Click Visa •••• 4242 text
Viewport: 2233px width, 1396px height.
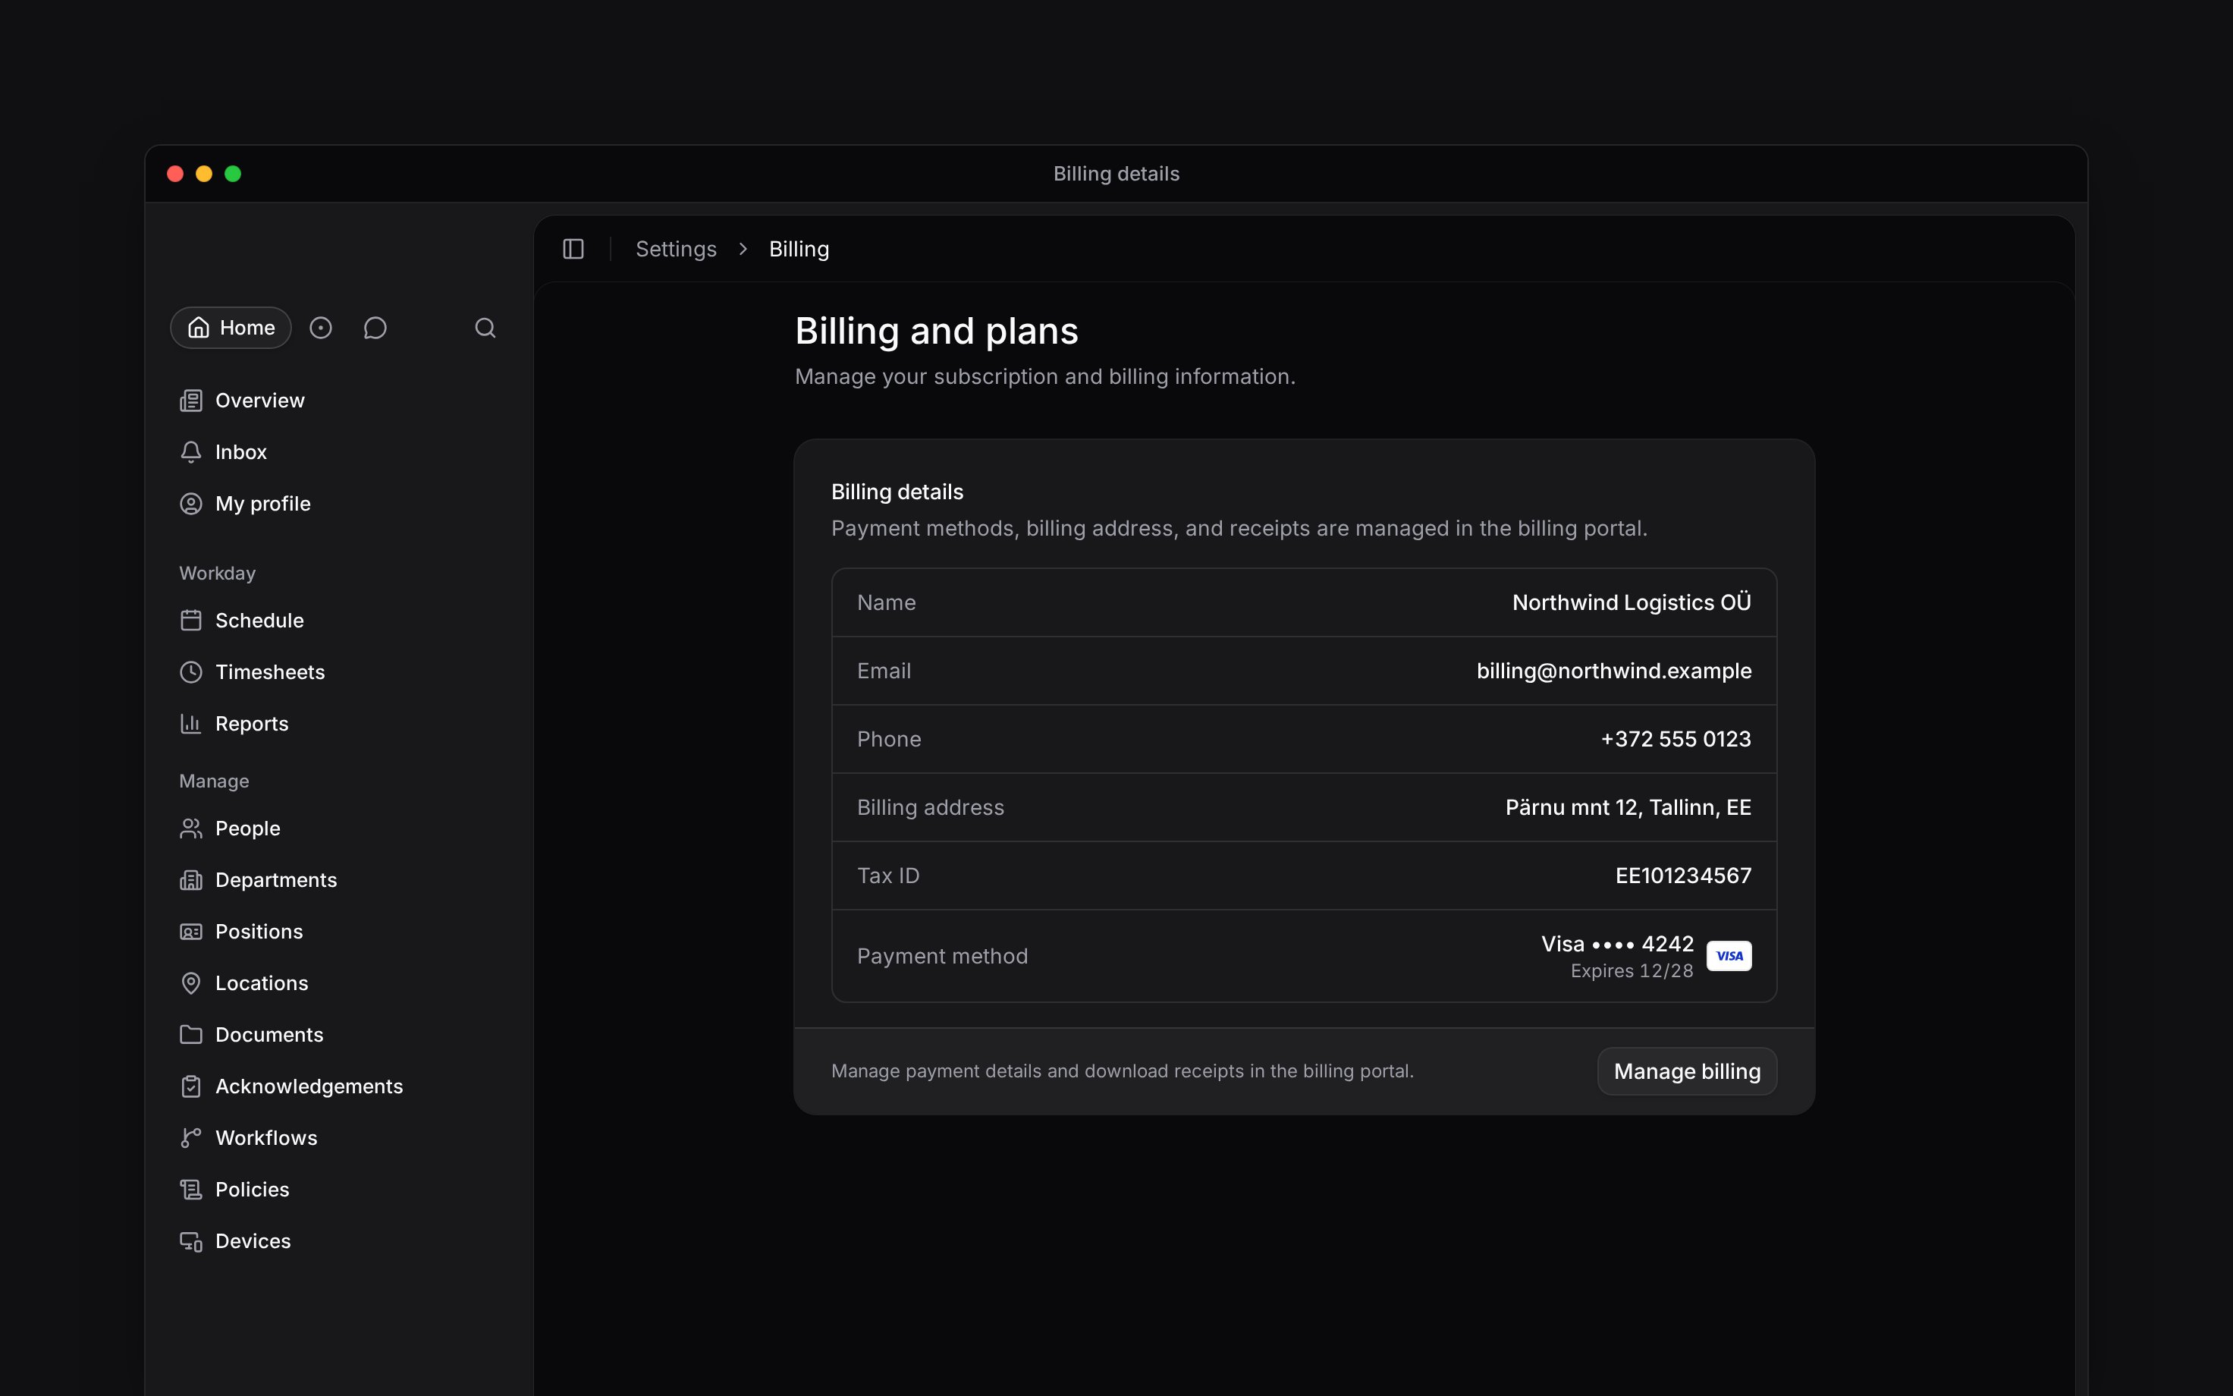coord(1616,944)
